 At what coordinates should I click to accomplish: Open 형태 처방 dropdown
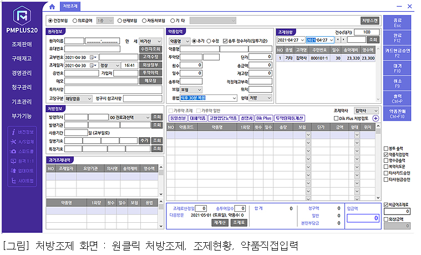(x=261, y=98)
